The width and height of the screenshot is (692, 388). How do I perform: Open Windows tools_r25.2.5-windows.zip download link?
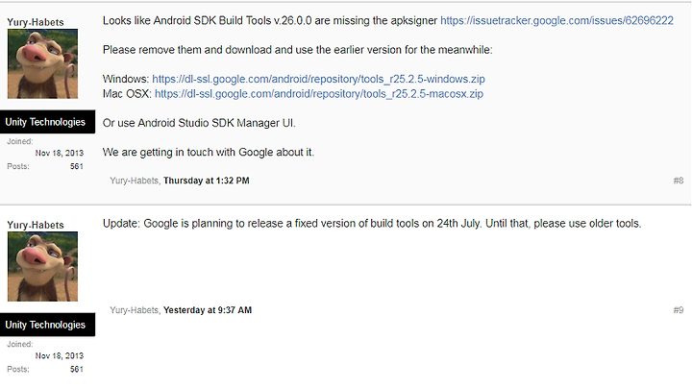click(319, 79)
